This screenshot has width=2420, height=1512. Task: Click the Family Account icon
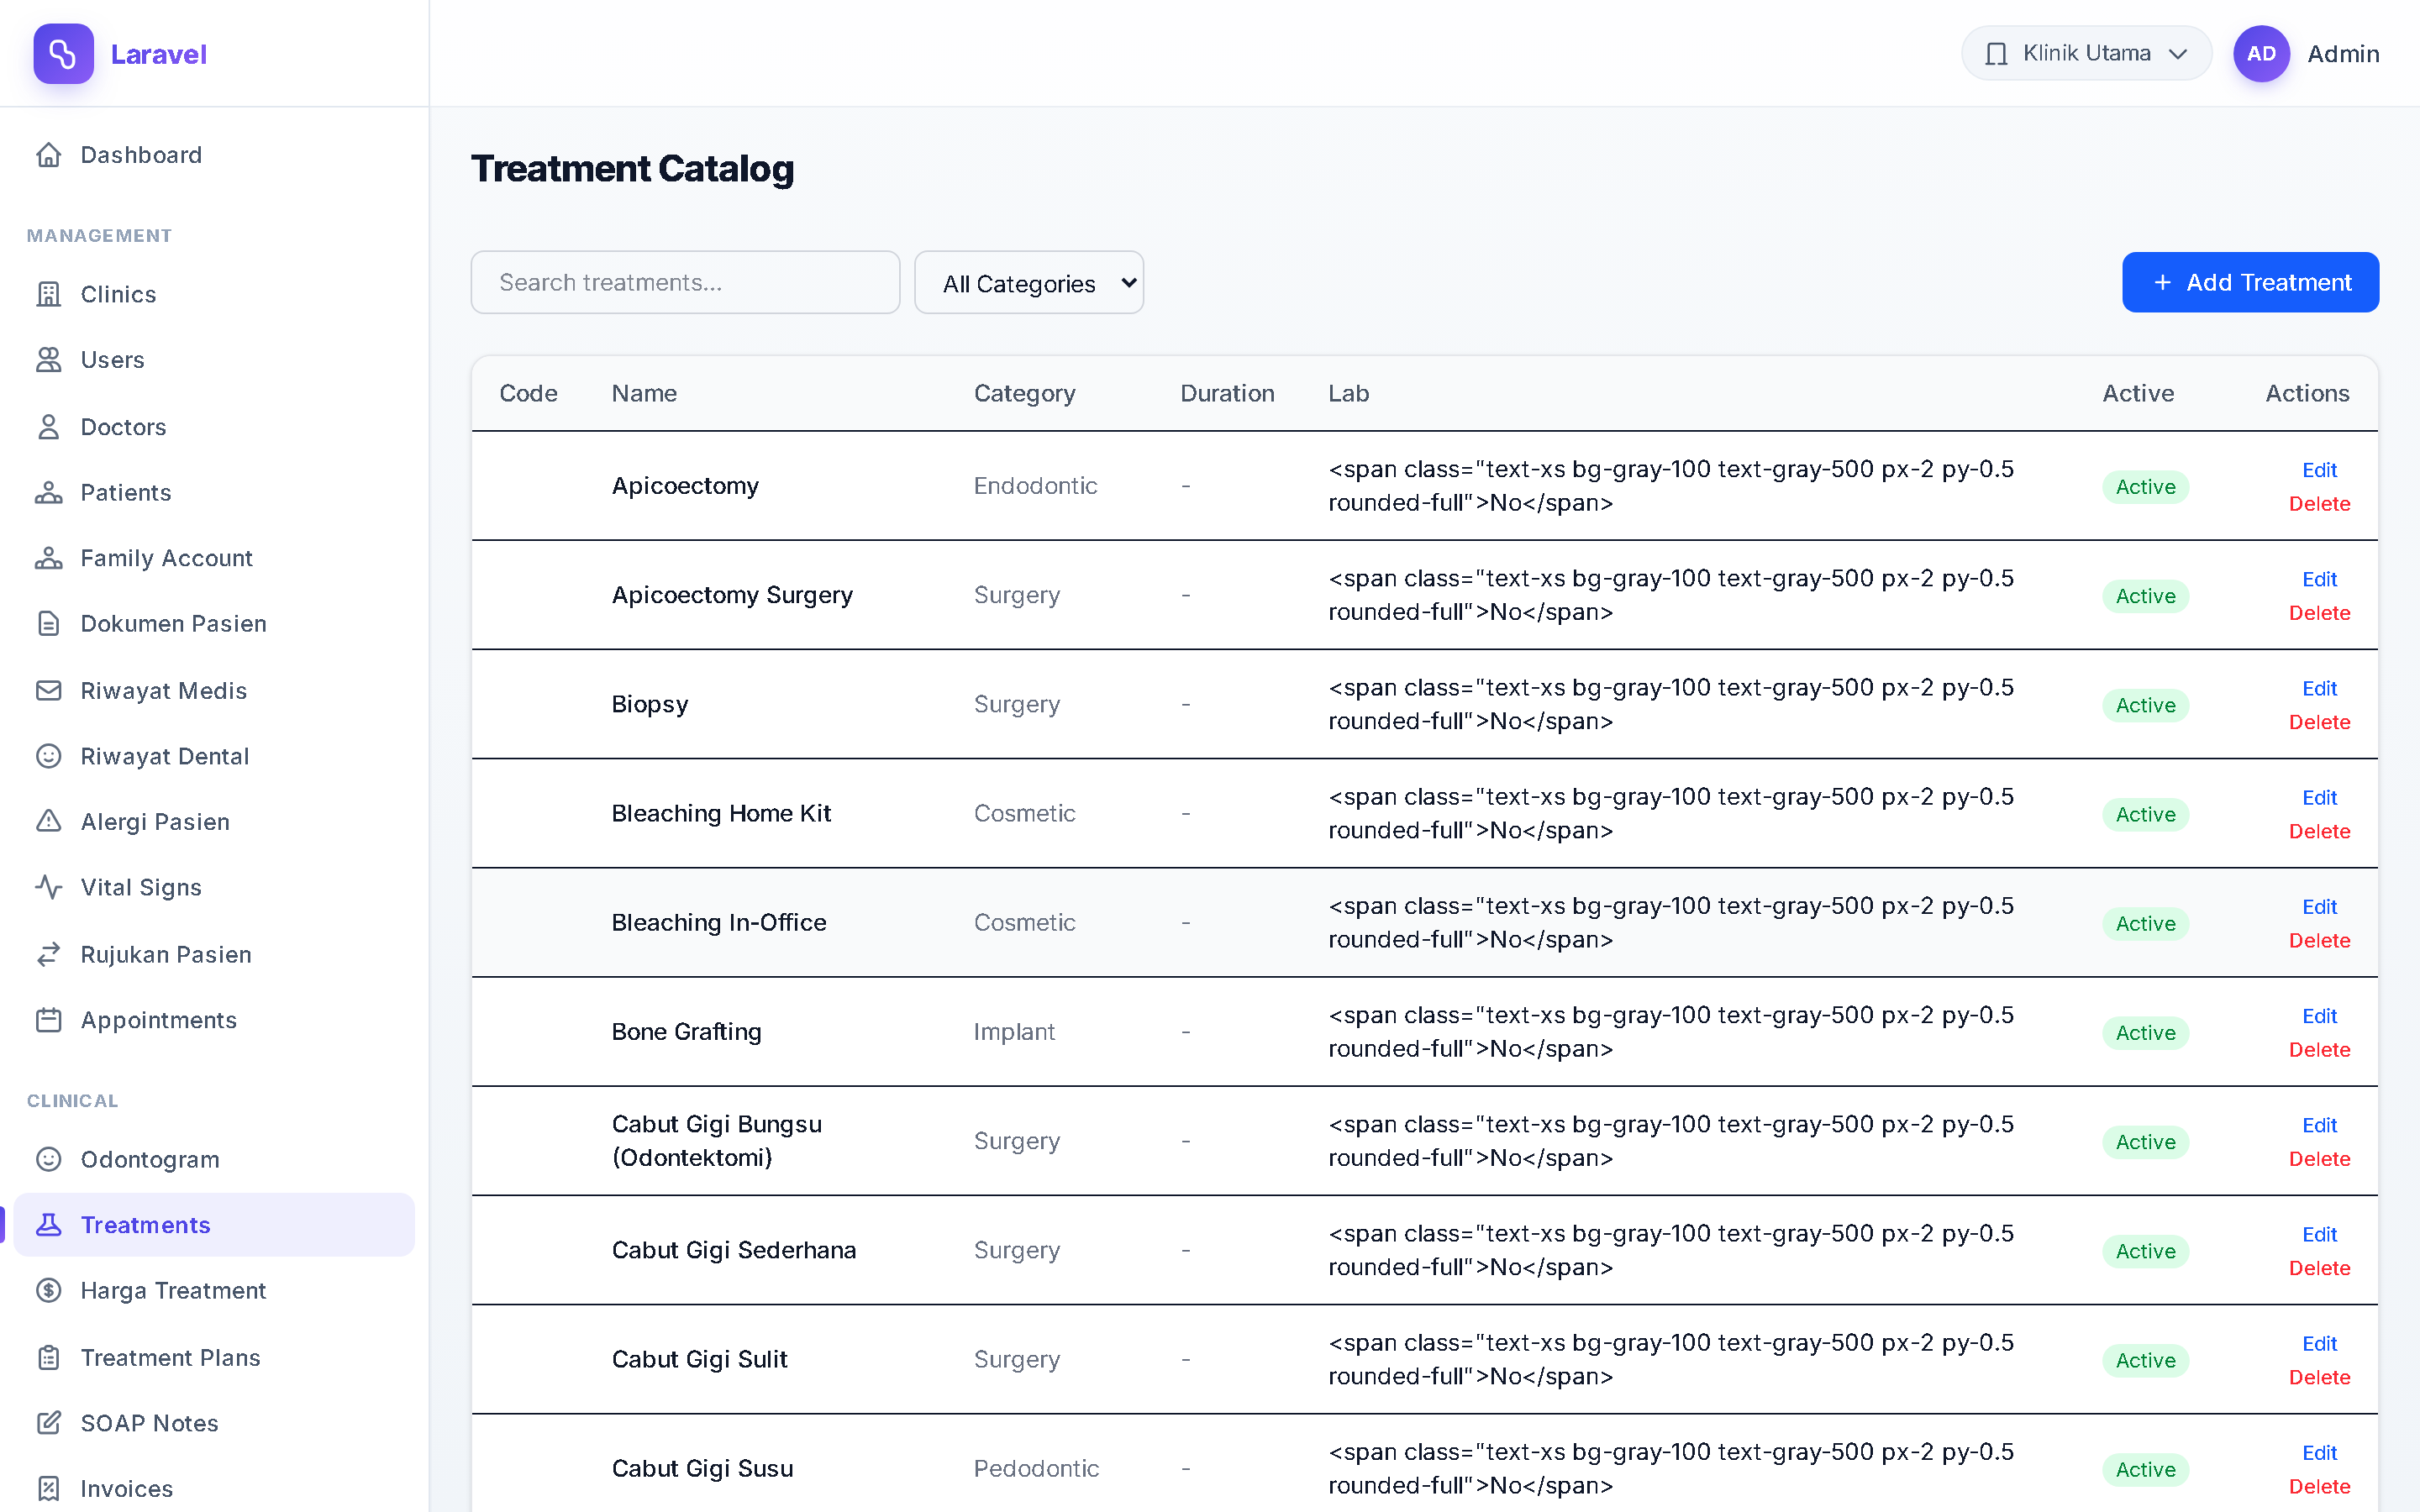pyautogui.click(x=49, y=558)
